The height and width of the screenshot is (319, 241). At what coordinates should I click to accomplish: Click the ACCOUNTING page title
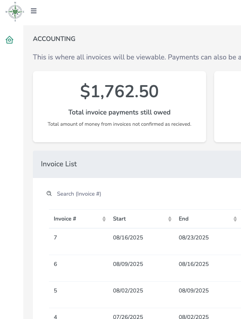pyautogui.click(x=54, y=39)
